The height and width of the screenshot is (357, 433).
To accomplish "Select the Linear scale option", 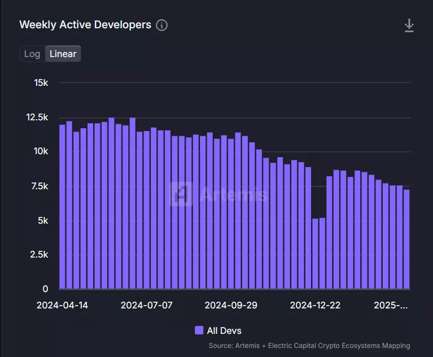I will click(x=63, y=54).
